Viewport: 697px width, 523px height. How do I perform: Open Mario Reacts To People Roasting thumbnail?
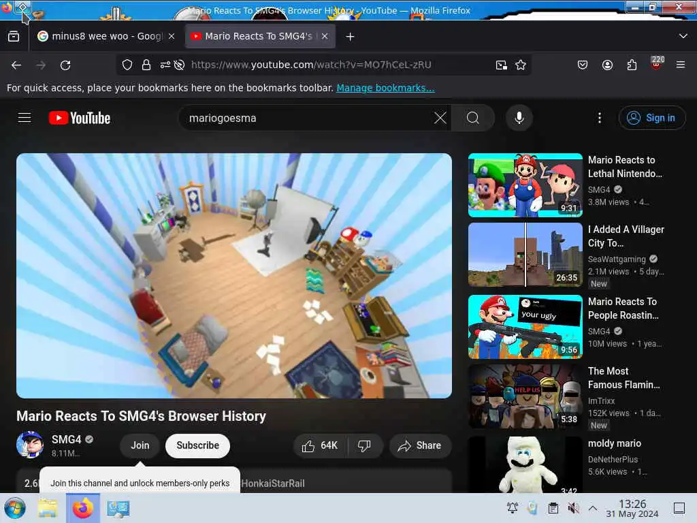(x=525, y=327)
